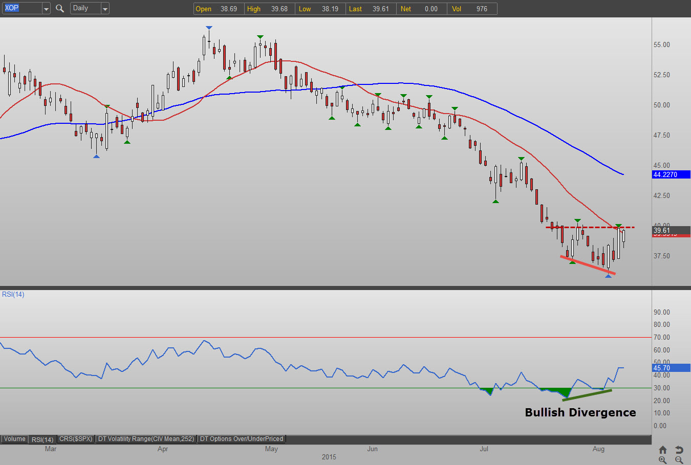This screenshot has width=691, height=465.
Task: Open DT Volatility Range indicator tab
Action: tap(146, 439)
